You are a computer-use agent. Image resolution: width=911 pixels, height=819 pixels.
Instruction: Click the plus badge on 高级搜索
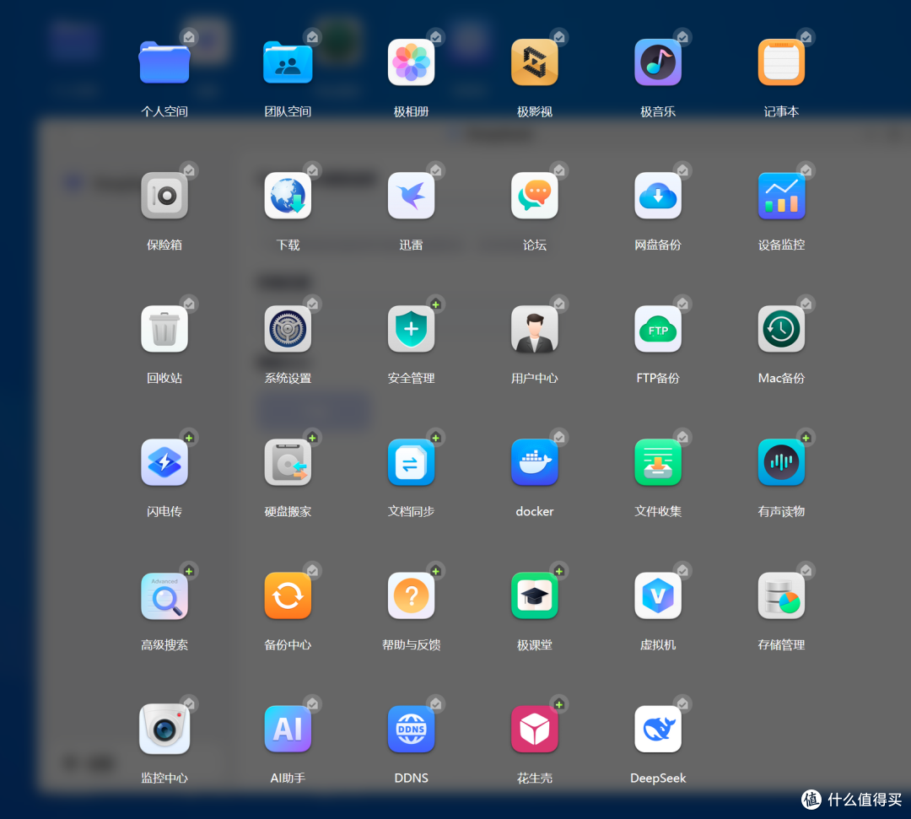click(x=189, y=571)
